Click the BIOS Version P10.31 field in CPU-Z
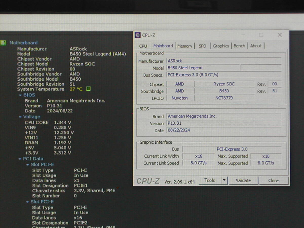The width and height of the screenshot is (304, 228). click(224, 123)
